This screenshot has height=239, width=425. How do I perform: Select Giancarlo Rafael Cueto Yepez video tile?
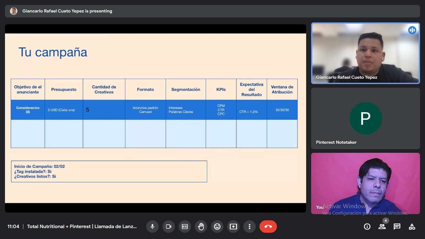pyautogui.click(x=366, y=53)
